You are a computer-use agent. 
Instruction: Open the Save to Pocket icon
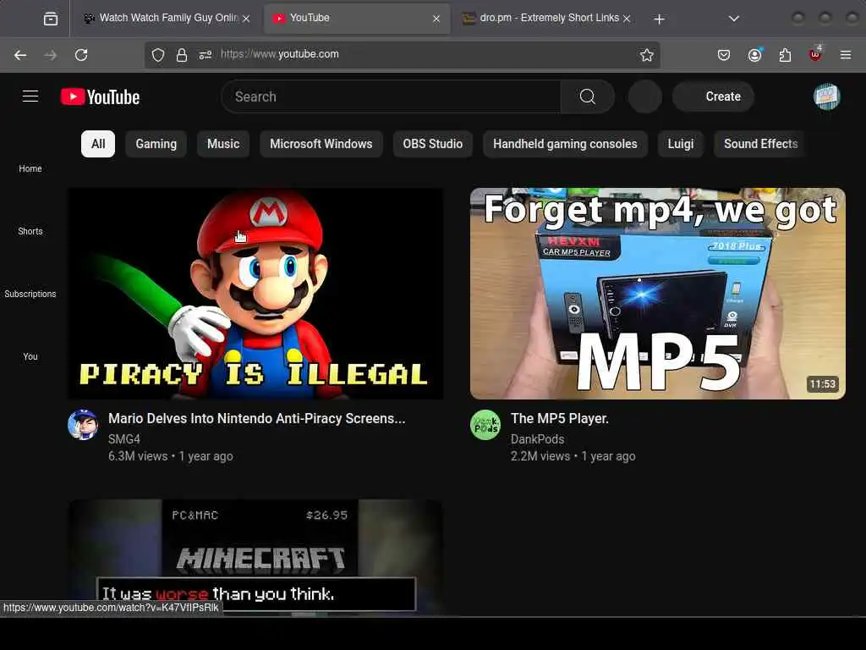coord(724,55)
